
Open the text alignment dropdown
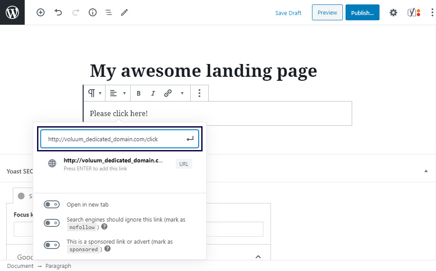117,93
